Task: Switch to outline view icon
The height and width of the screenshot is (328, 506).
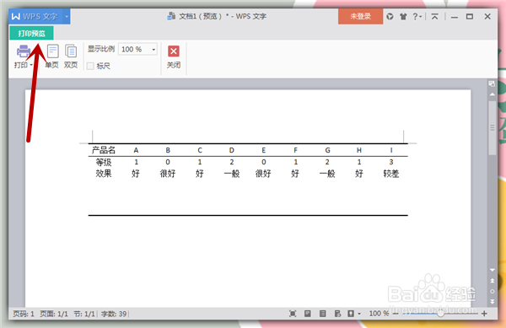Action: (322, 314)
